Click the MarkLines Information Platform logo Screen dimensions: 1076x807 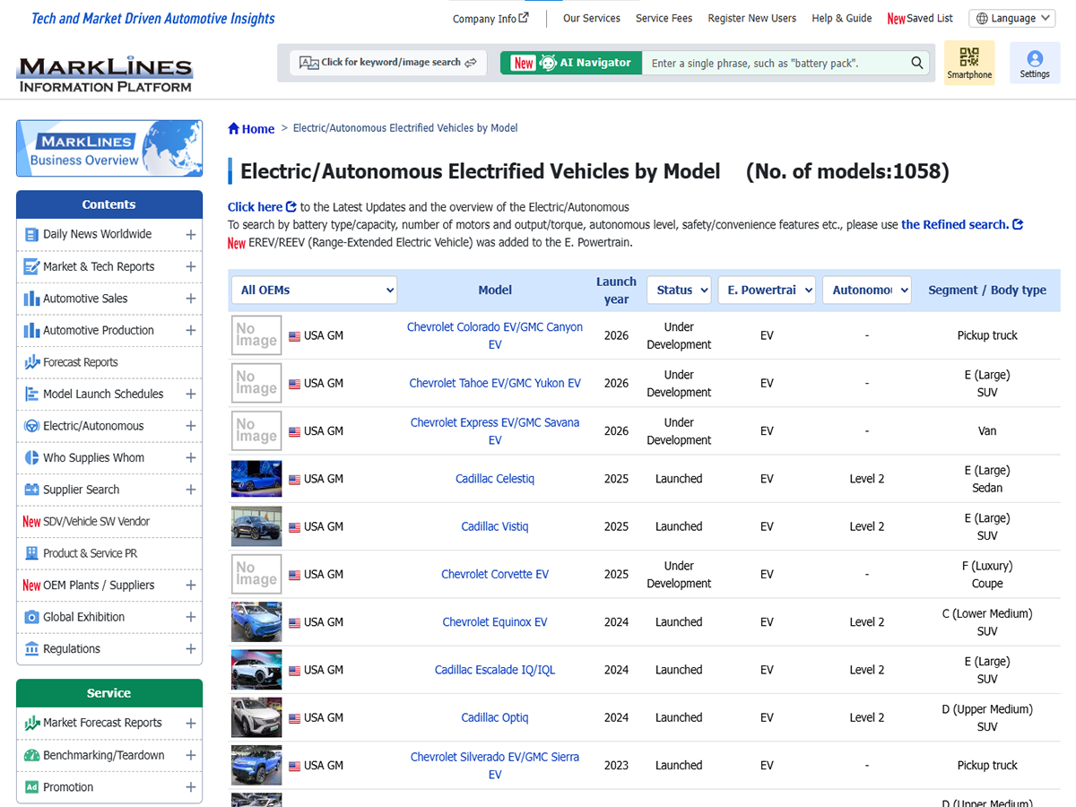coord(105,74)
